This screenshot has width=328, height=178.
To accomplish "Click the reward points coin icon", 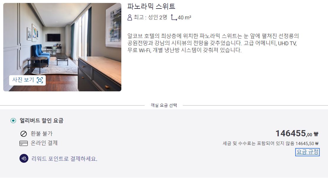I will (x=24, y=158).
